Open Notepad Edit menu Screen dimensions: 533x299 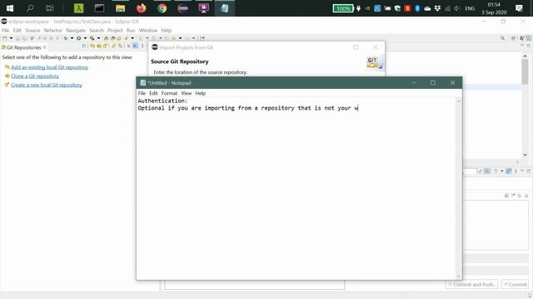[x=153, y=93]
